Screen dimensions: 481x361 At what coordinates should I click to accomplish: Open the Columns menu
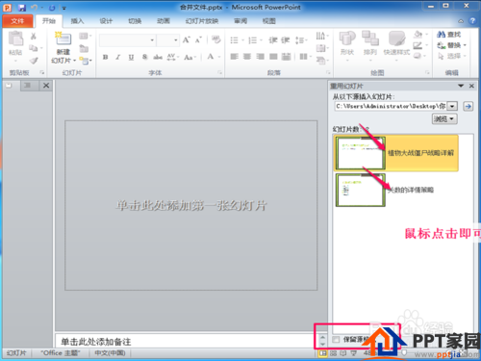[305, 57]
